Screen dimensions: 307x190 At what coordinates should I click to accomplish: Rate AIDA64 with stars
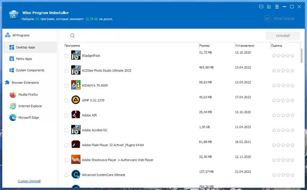tap(283, 86)
